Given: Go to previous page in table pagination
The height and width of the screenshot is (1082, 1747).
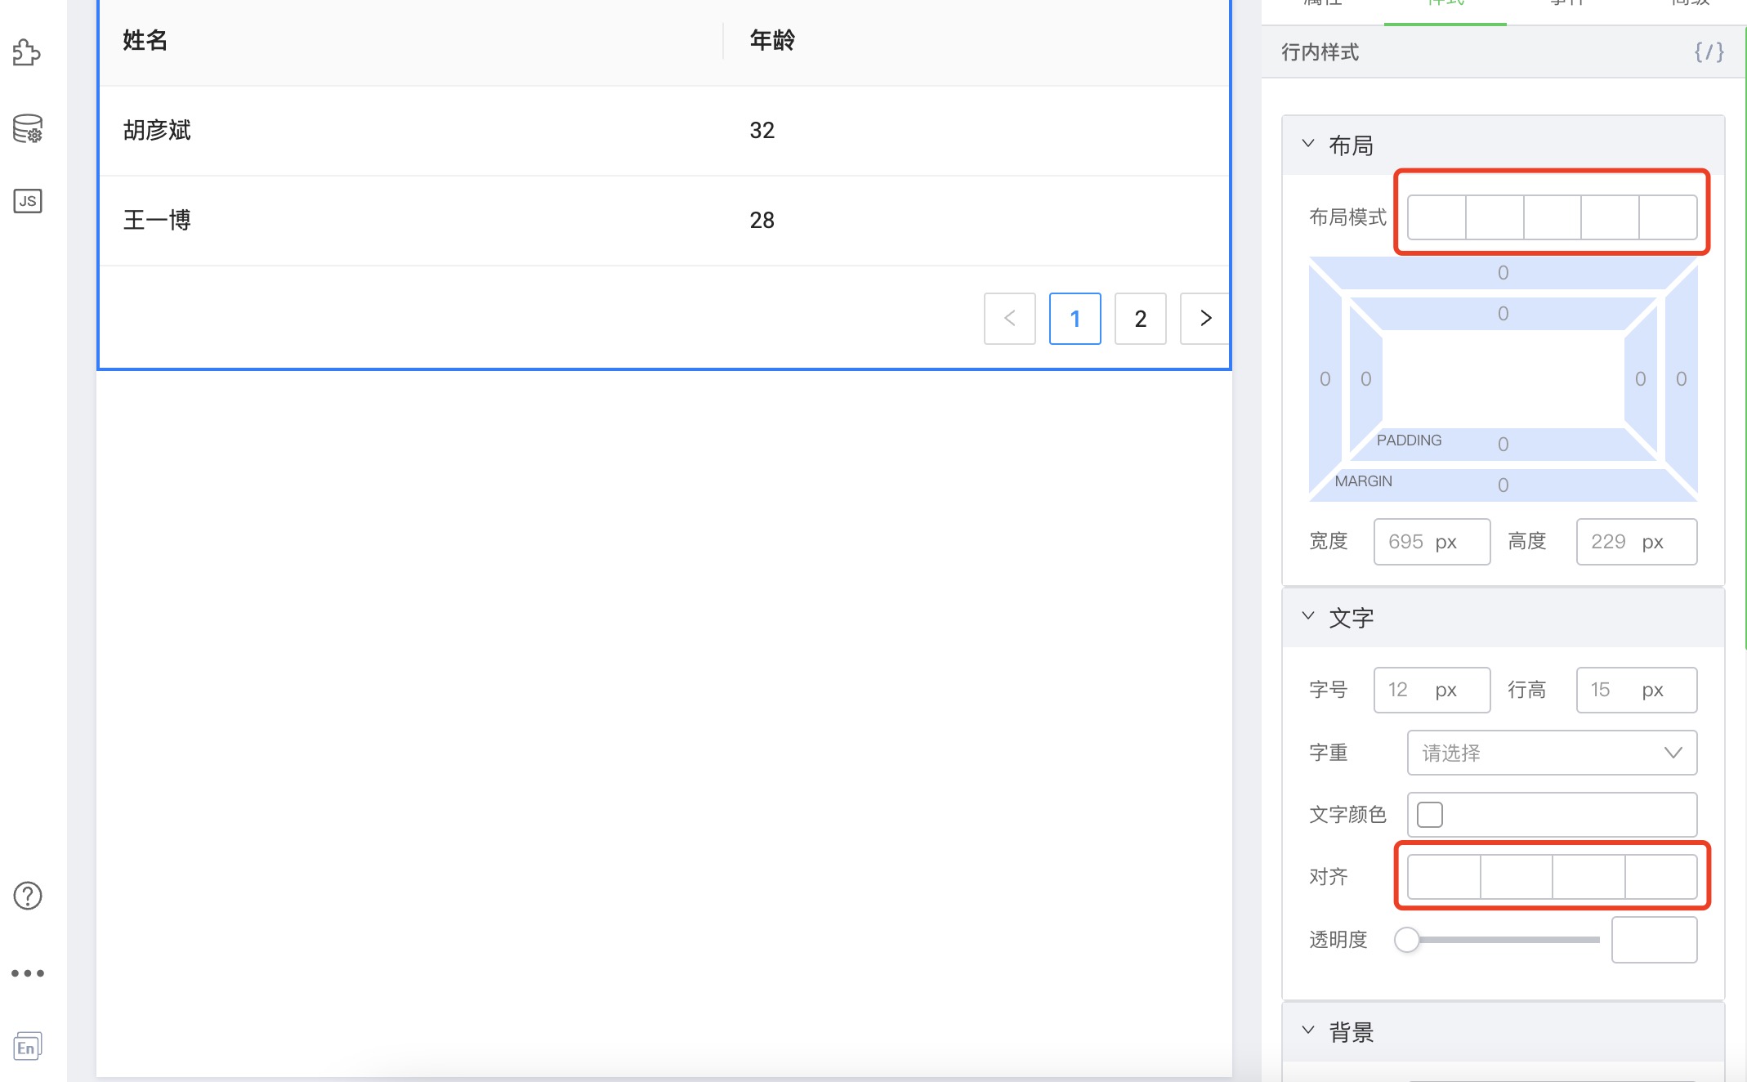Looking at the screenshot, I should click(1010, 319).
